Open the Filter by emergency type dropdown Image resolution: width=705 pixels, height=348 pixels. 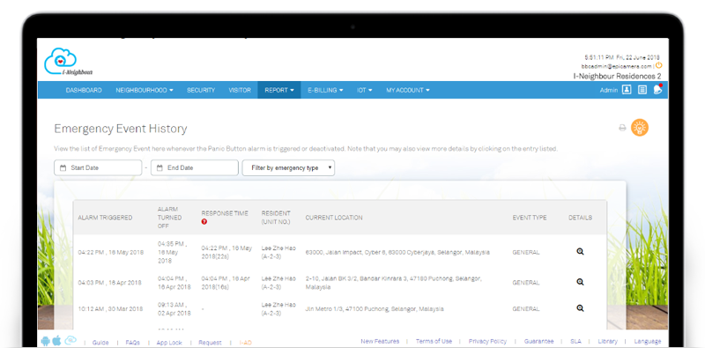[x=288, y=167]
